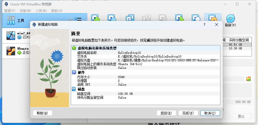The image size is (258, 125).
Task: Click the 摘要 heading
Action: [76, 34]
